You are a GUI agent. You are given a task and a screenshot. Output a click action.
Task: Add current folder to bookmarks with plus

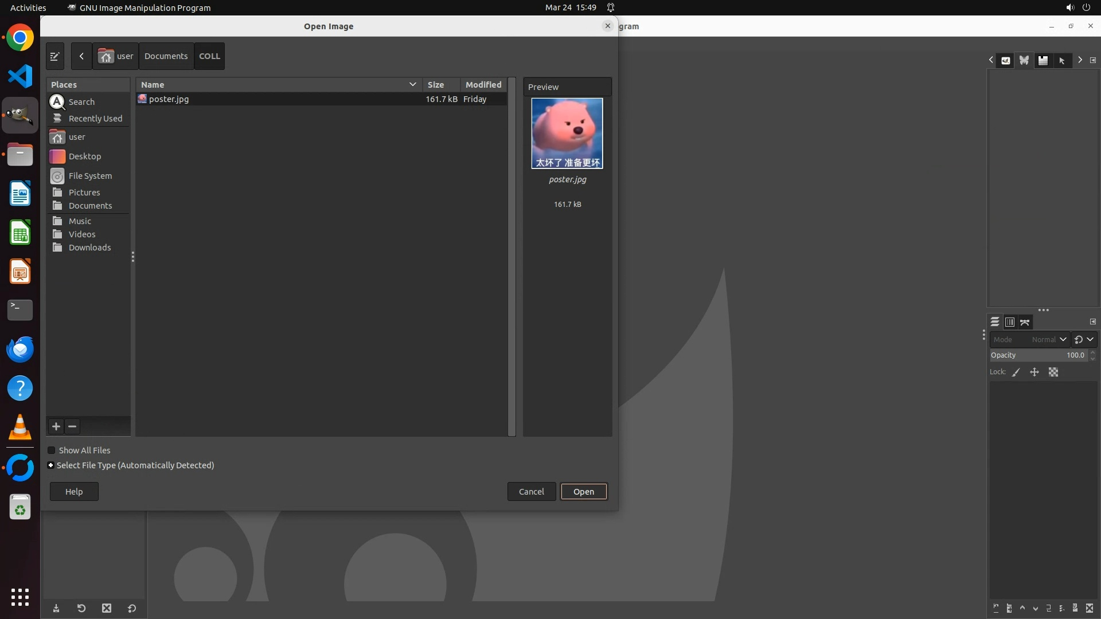(56, 426)
